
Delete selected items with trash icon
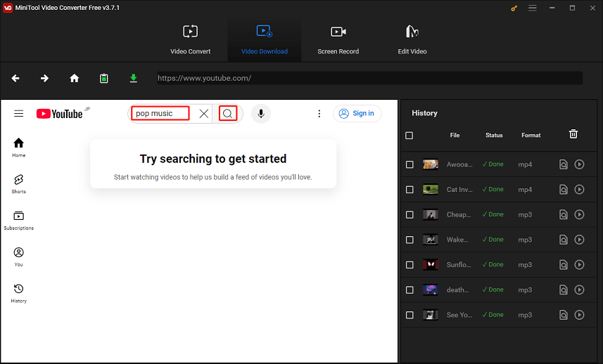pyautogui.click(x=573, y=134)
